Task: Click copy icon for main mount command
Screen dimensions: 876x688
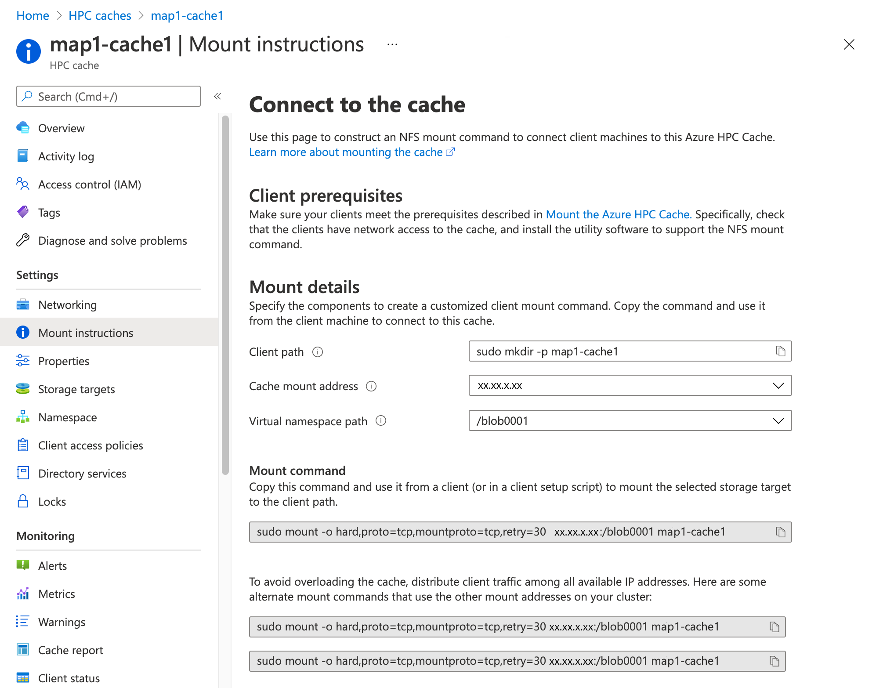Action: (x=780, y=532)
